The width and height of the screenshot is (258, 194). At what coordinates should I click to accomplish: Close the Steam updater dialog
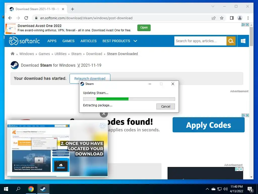(173, 84)
